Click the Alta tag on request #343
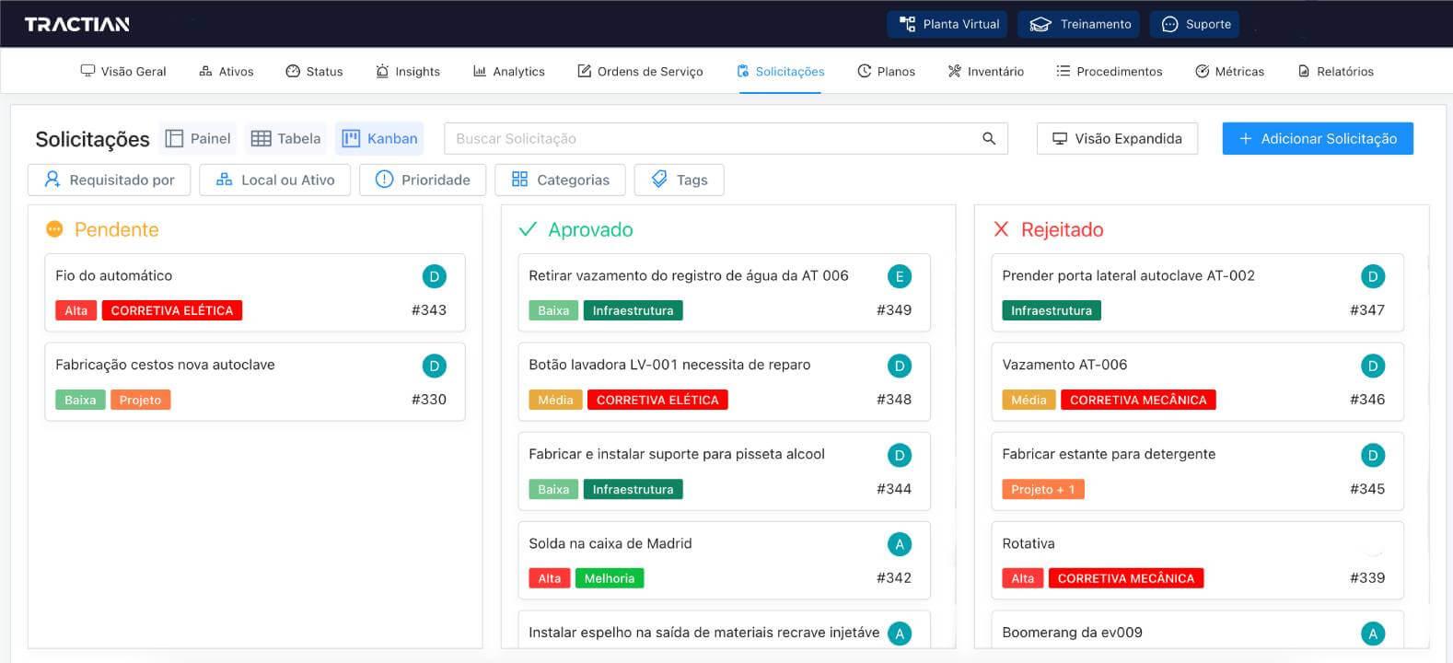The height and width of the screenshot is (663, 1453). tap(76, 310)
